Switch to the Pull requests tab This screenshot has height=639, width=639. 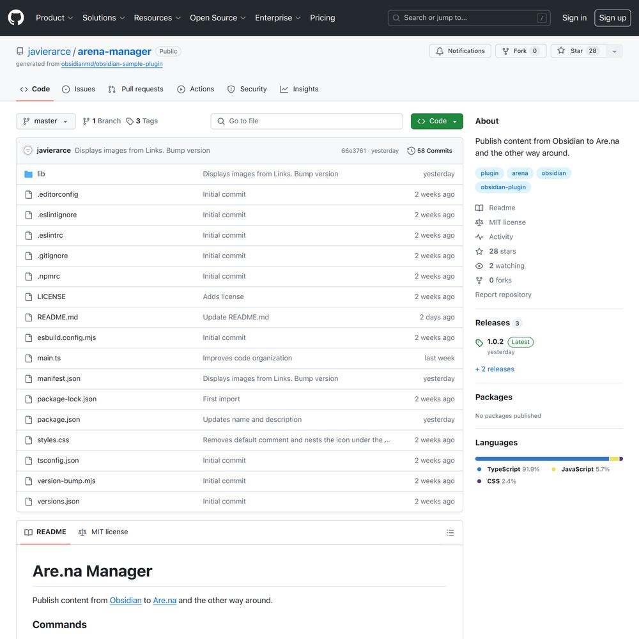coord(135,89)
